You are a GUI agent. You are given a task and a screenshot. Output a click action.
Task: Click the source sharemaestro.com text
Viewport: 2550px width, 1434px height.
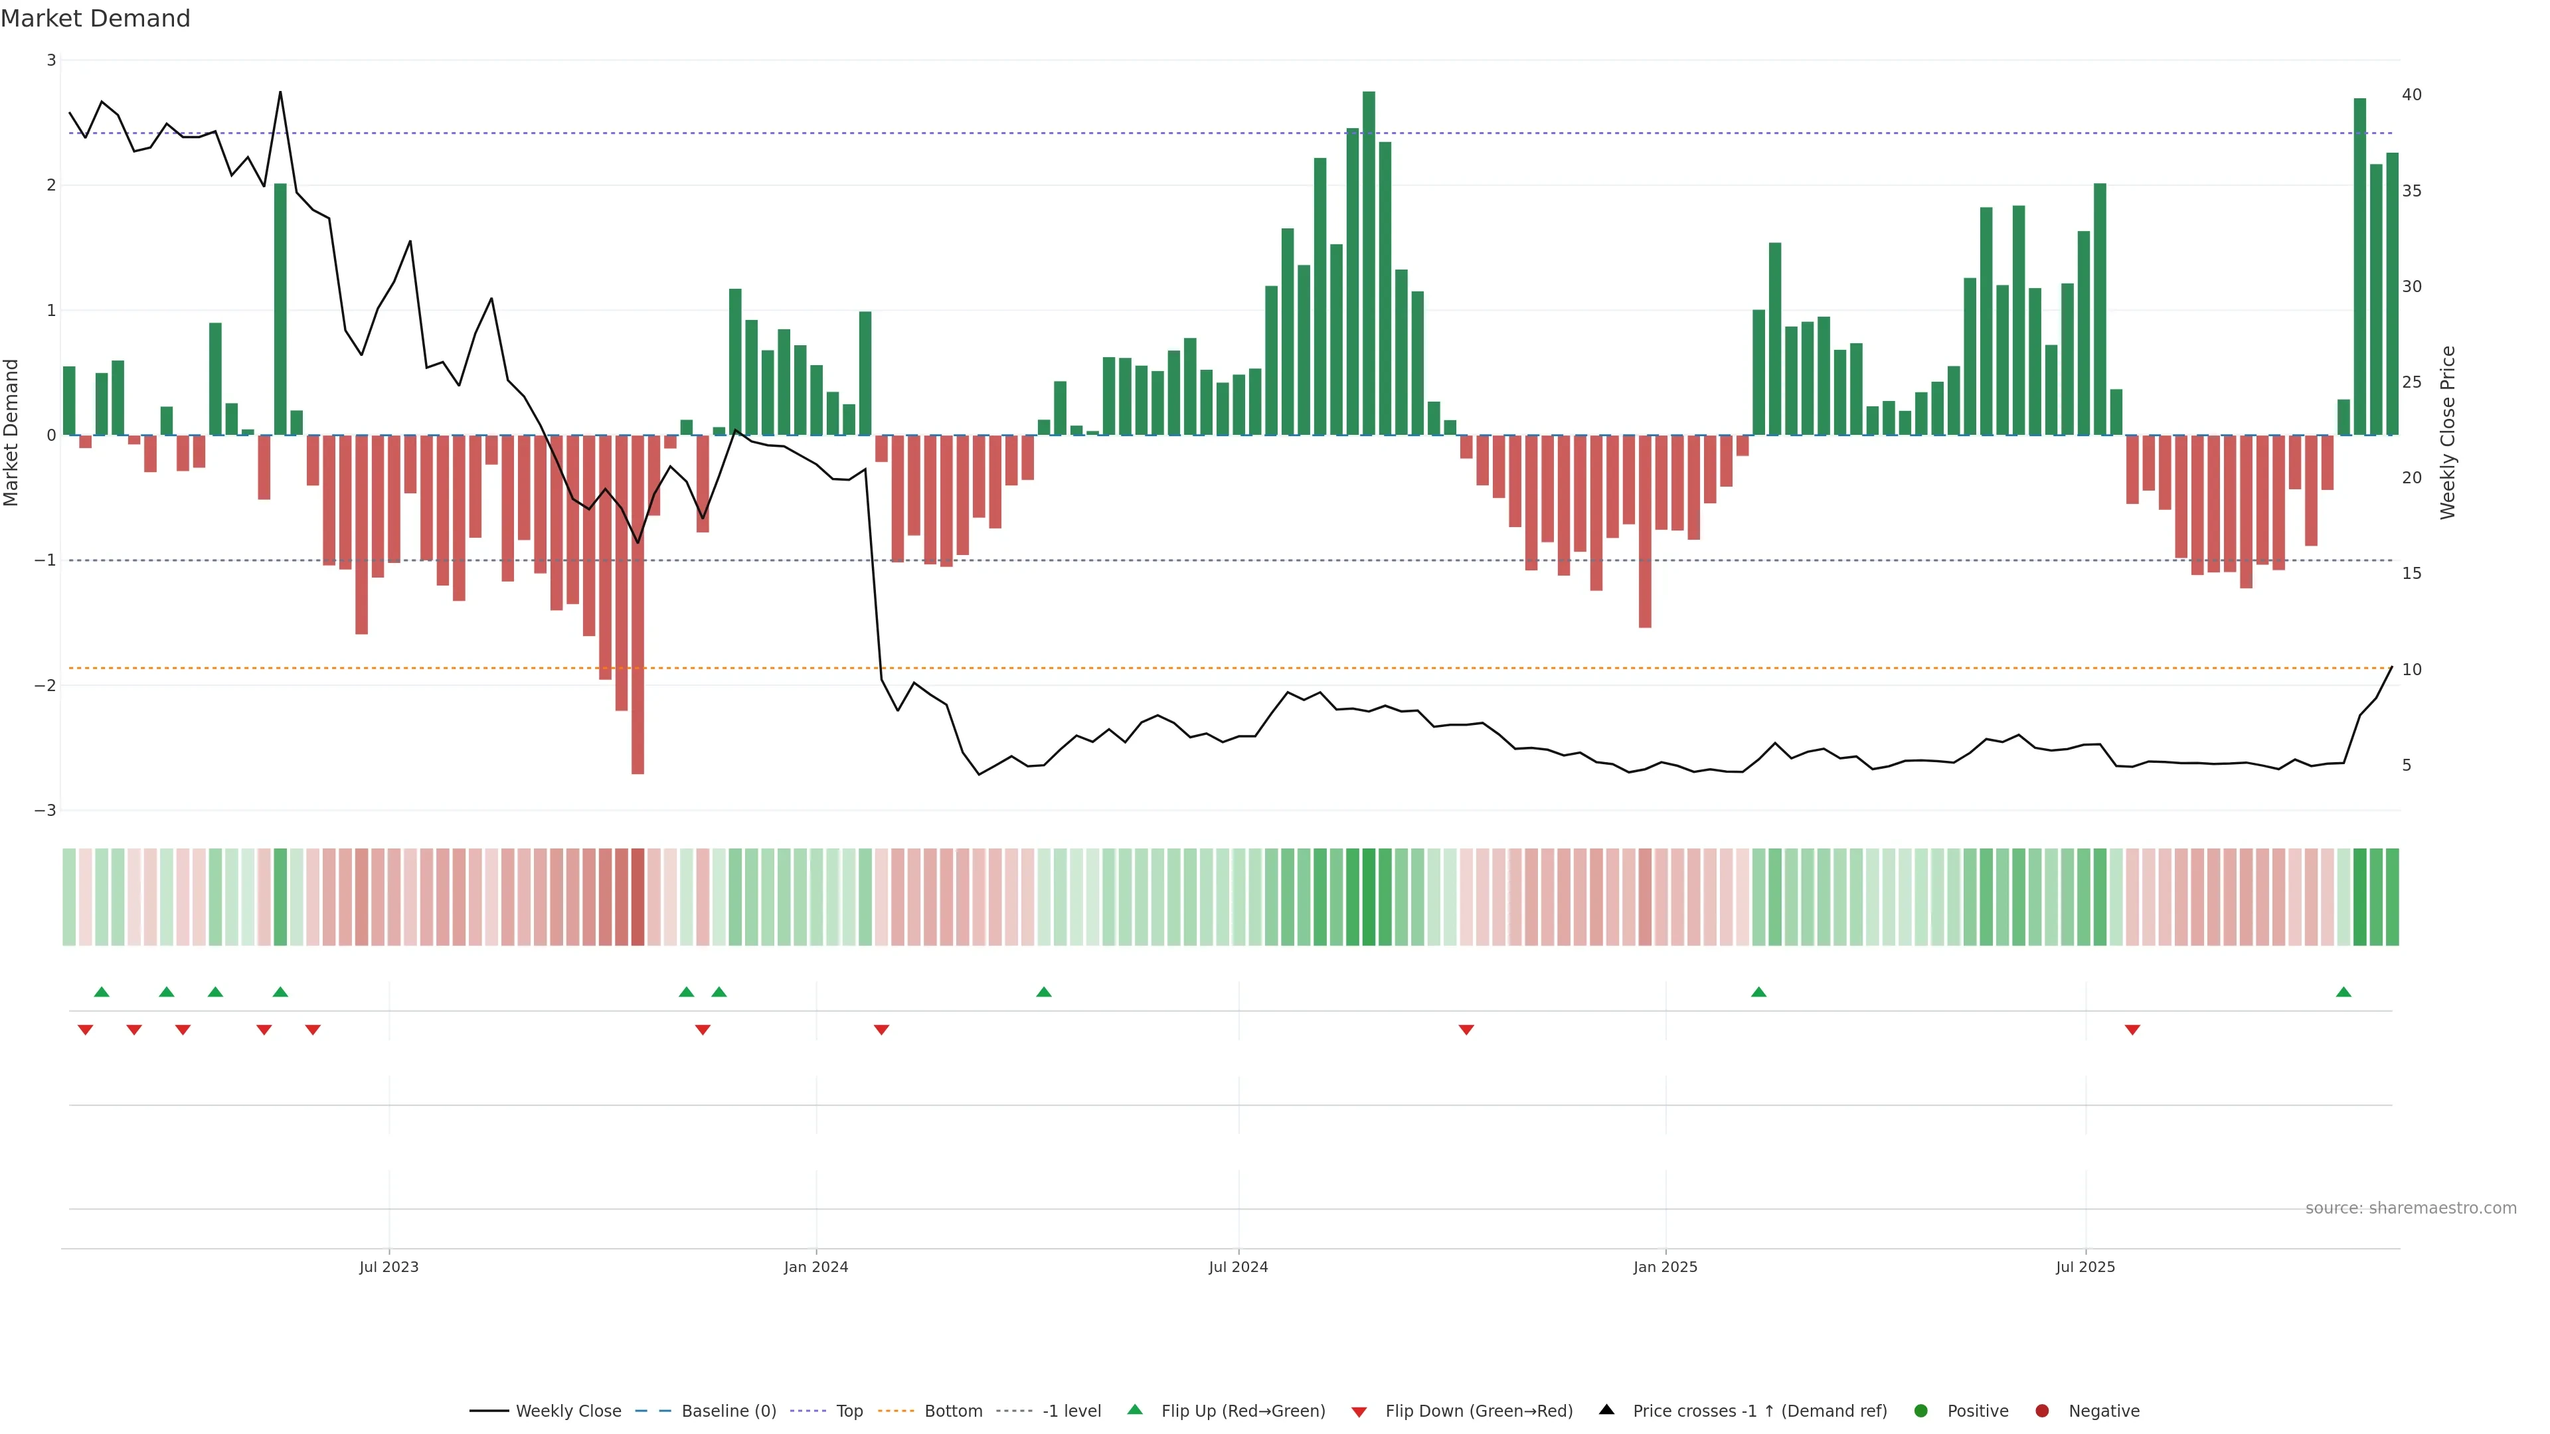pos(2411,1208)
